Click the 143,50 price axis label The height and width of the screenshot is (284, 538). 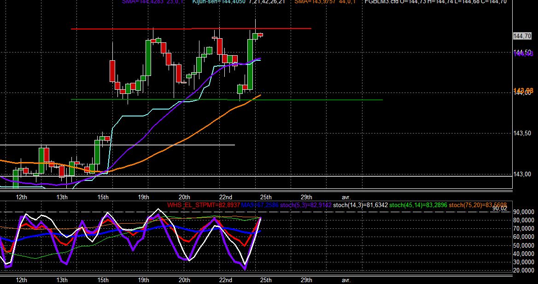point(522,133)
